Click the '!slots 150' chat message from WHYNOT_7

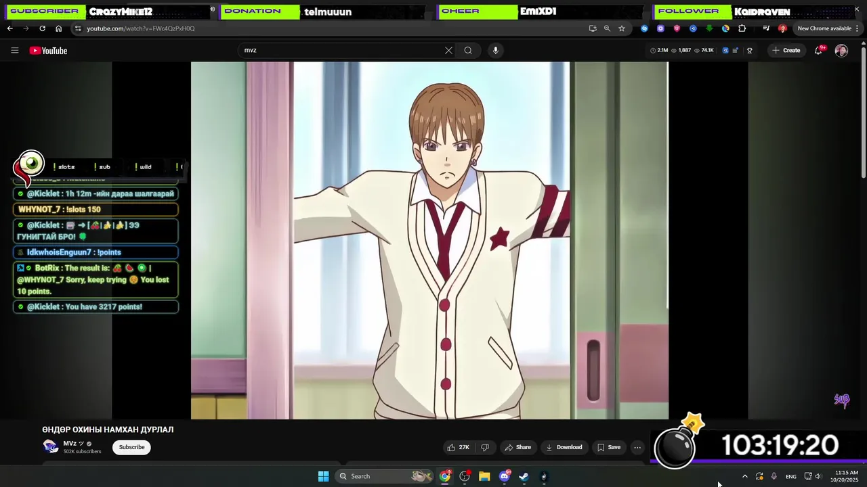coord(96,210)
